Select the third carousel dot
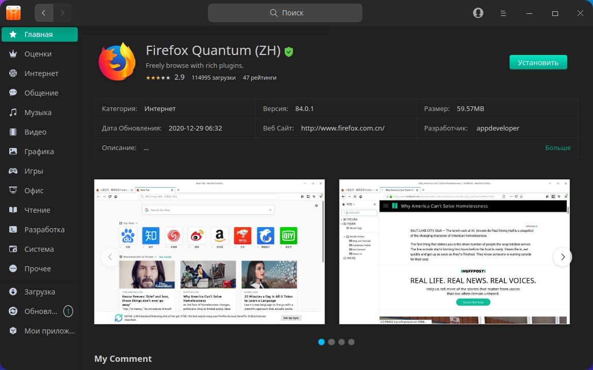Image resolution: width=593 pixels, height=370 pixels. point(341,342)
